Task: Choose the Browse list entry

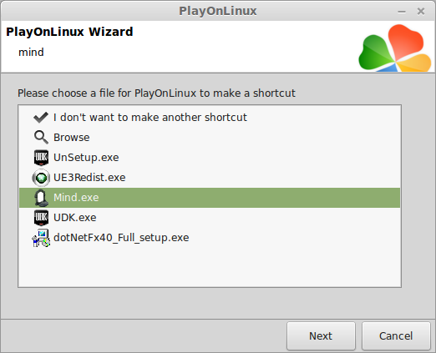Action: click(x=210, y=138)
